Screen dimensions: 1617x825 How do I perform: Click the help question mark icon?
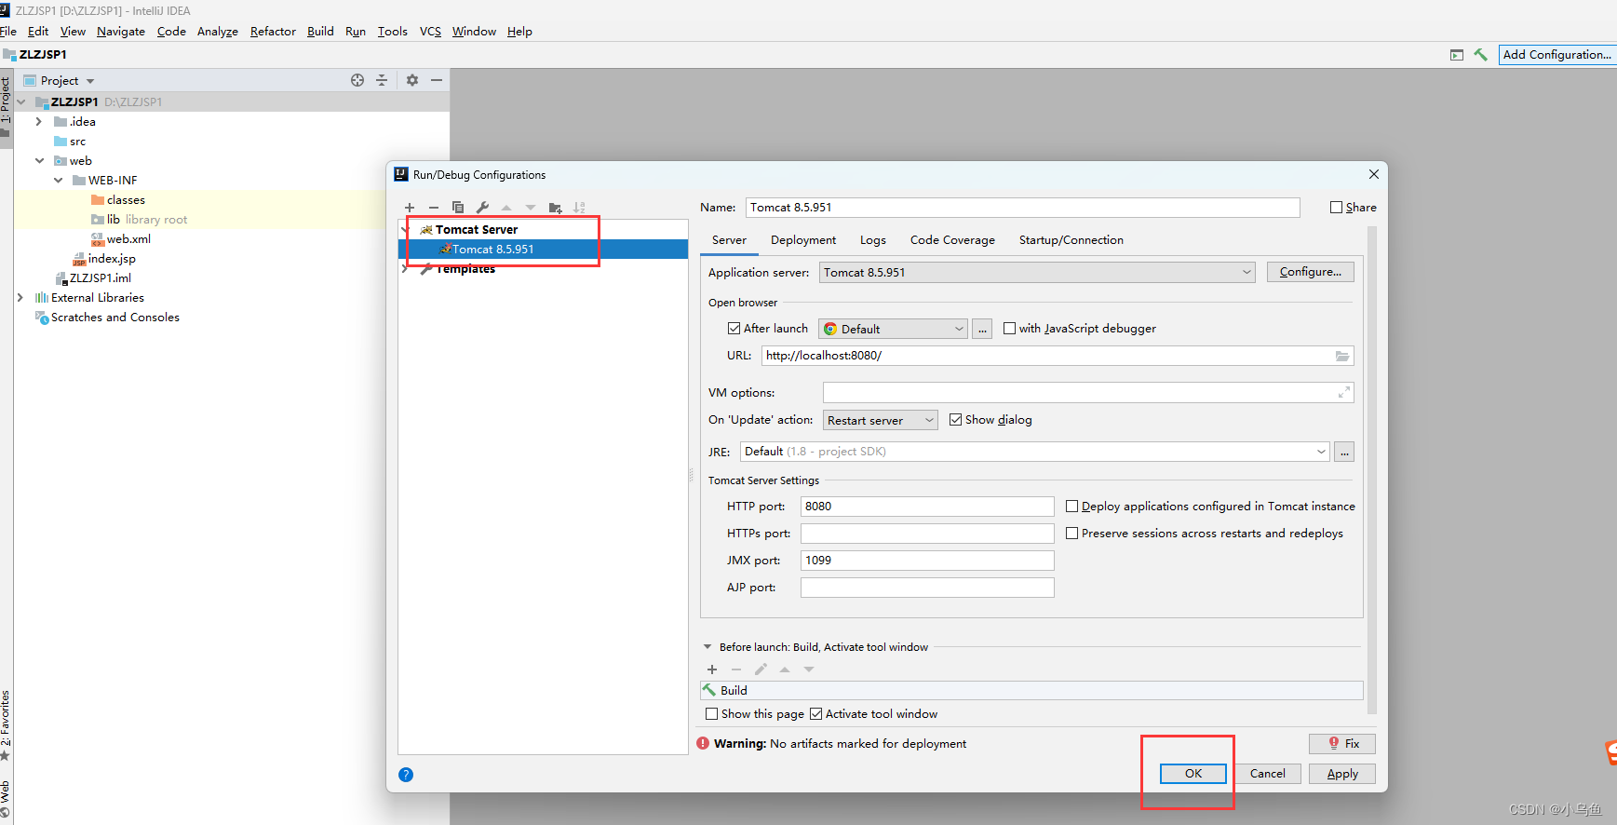[406, 775]
